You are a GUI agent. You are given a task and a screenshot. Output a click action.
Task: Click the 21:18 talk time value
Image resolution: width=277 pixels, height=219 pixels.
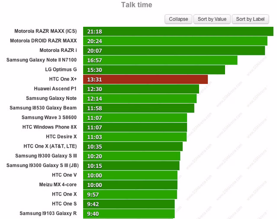94,32
